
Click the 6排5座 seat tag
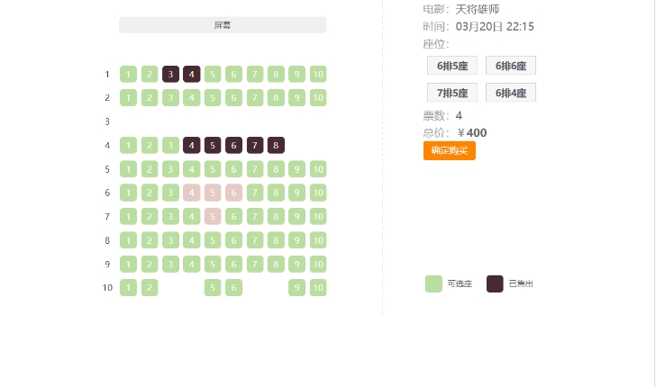(x=452, y=66)
